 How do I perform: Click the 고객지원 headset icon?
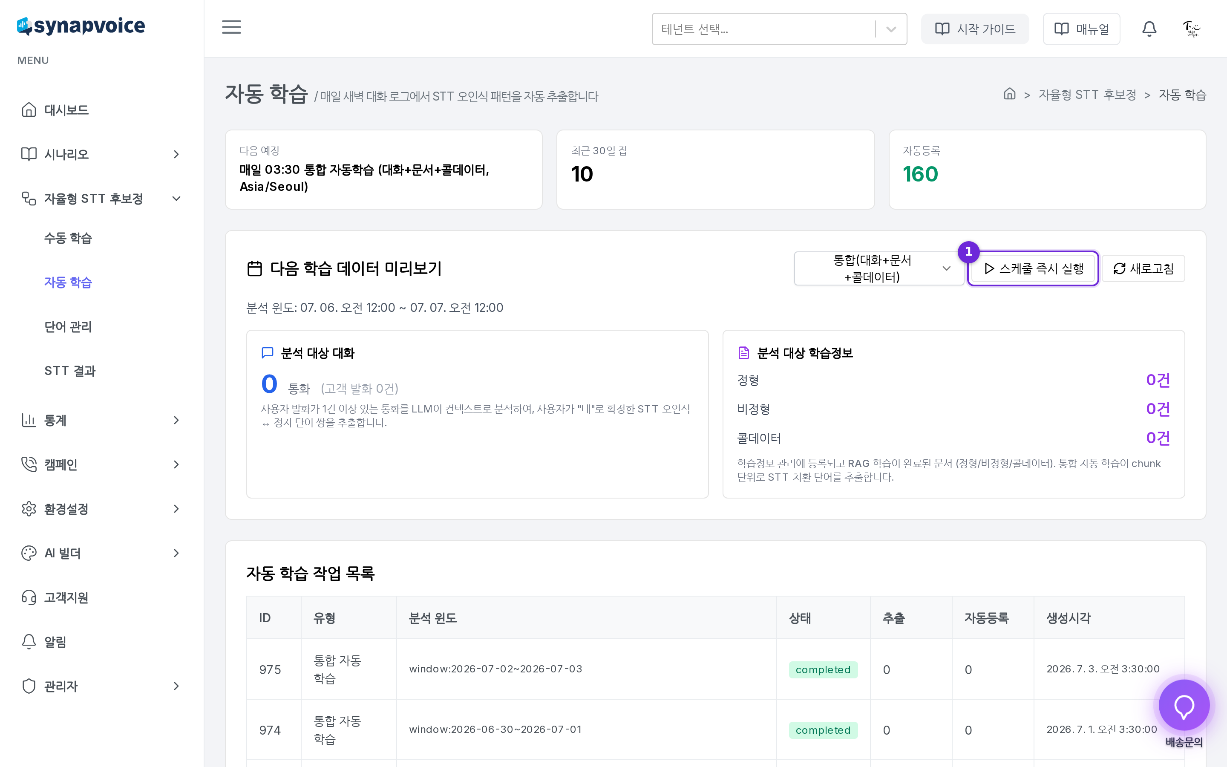point(29,597)
